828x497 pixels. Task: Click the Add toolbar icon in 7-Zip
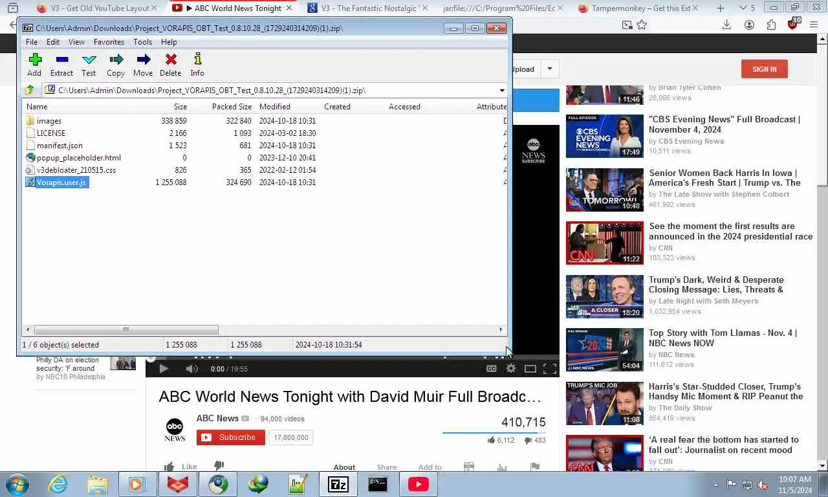coord(35,65)
